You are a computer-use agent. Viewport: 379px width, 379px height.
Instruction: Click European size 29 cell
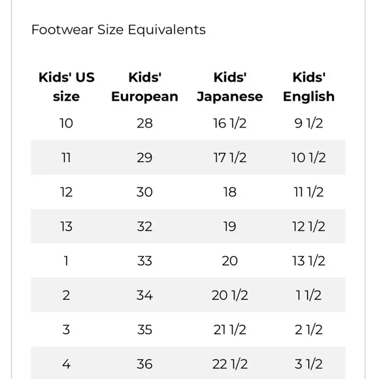(144, 157)
